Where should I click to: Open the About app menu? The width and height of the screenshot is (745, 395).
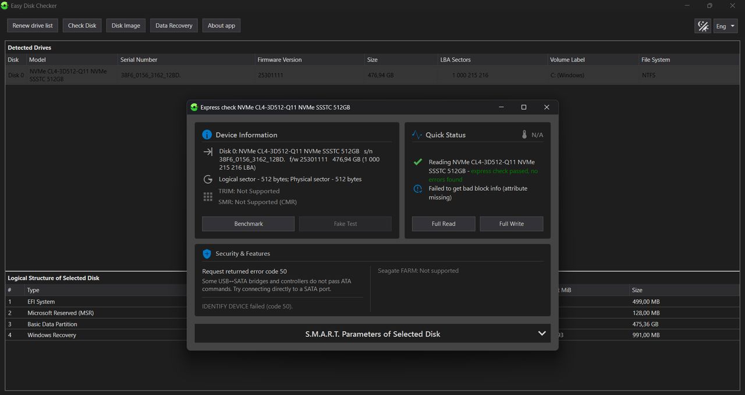coord(222,26)
